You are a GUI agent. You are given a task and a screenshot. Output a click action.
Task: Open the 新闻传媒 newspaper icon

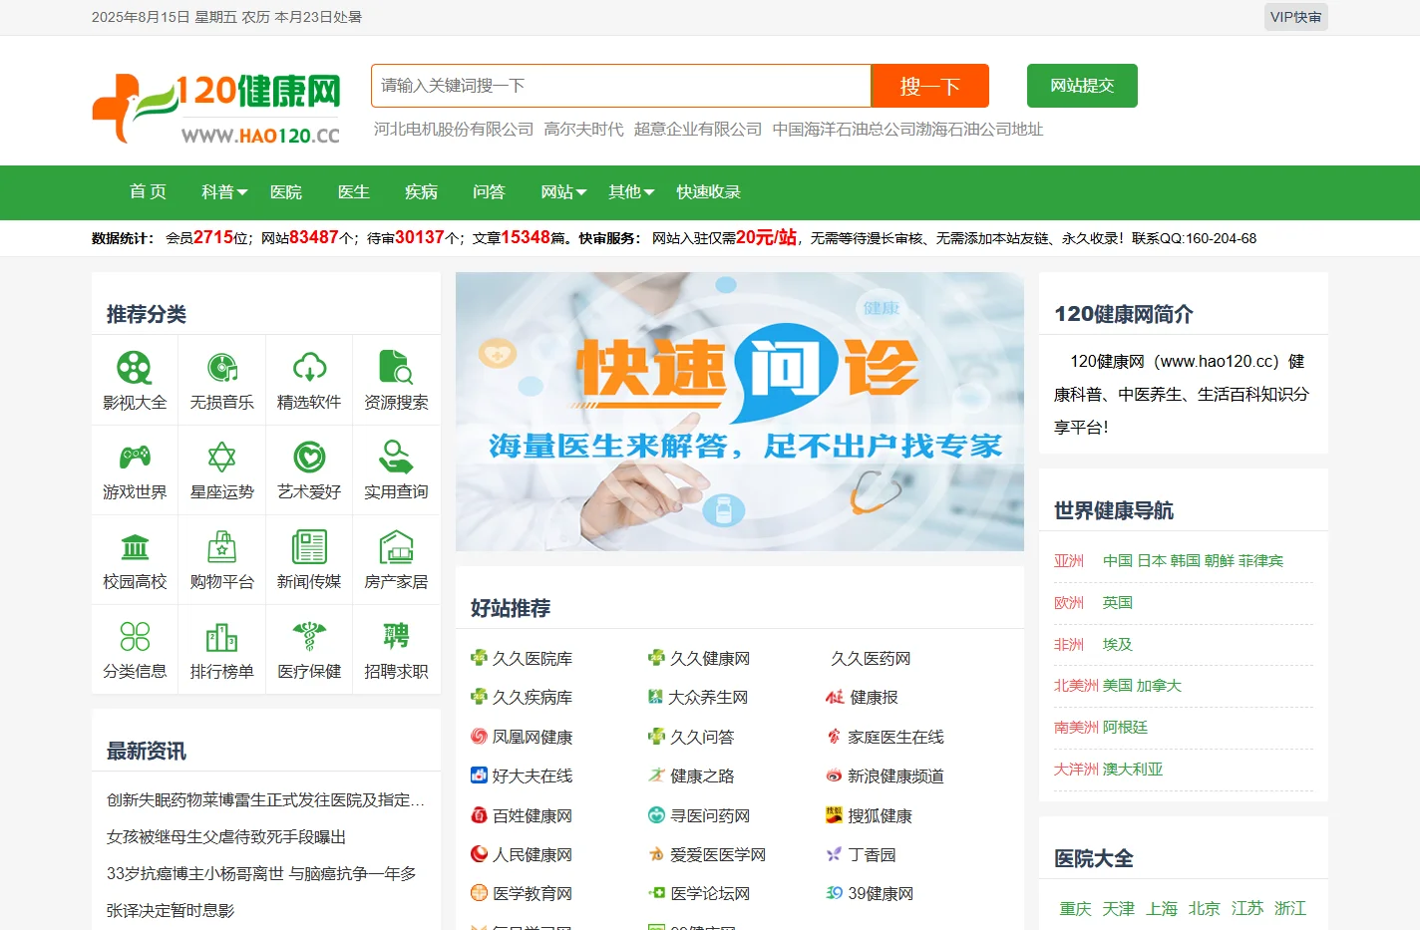tap(309, 547)
